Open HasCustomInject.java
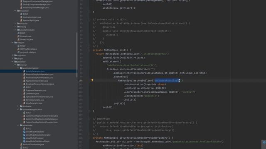This screenshot has width=266, height=149. [32, 17]
